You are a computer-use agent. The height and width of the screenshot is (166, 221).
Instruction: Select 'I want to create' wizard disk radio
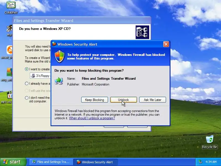[x=27, y=69]
